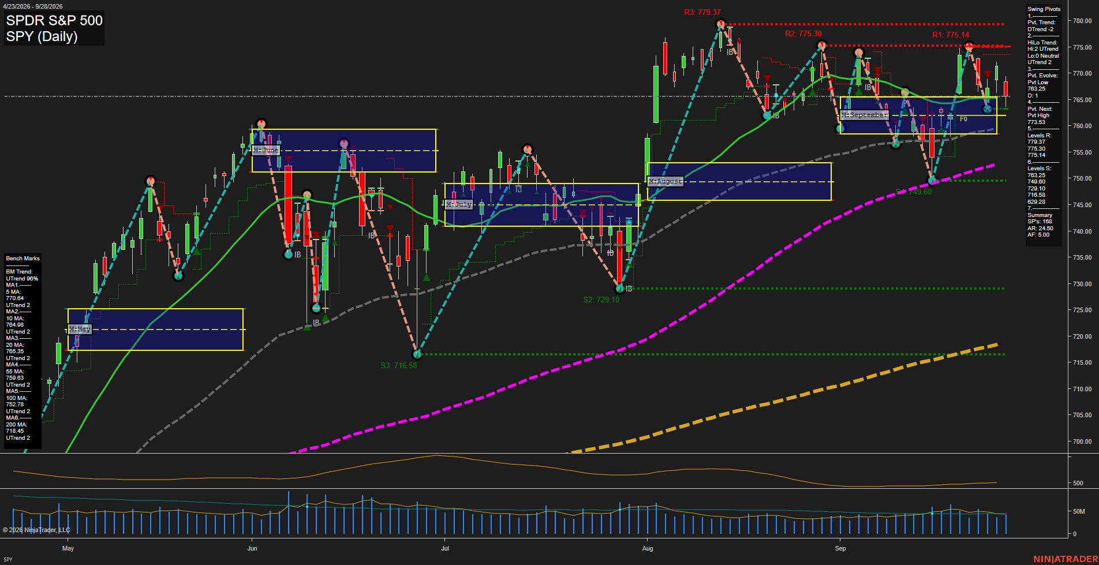The image size is (1099, 565).
Task: Click the M:June monthly range label
Action: tap(266, 150)
